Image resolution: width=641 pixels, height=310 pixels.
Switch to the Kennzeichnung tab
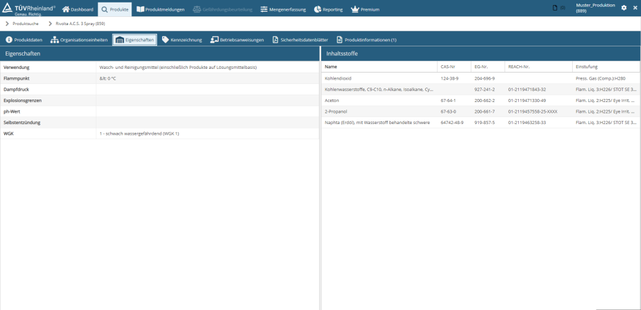[182, 39]
